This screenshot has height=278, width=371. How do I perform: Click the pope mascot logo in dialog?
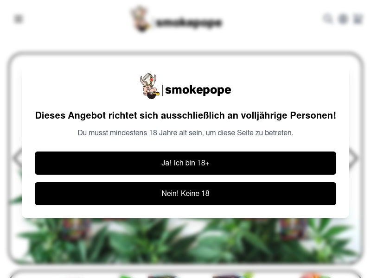click(149, 86)
